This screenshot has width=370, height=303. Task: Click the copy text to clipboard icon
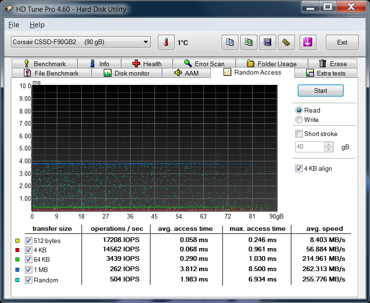230,43
